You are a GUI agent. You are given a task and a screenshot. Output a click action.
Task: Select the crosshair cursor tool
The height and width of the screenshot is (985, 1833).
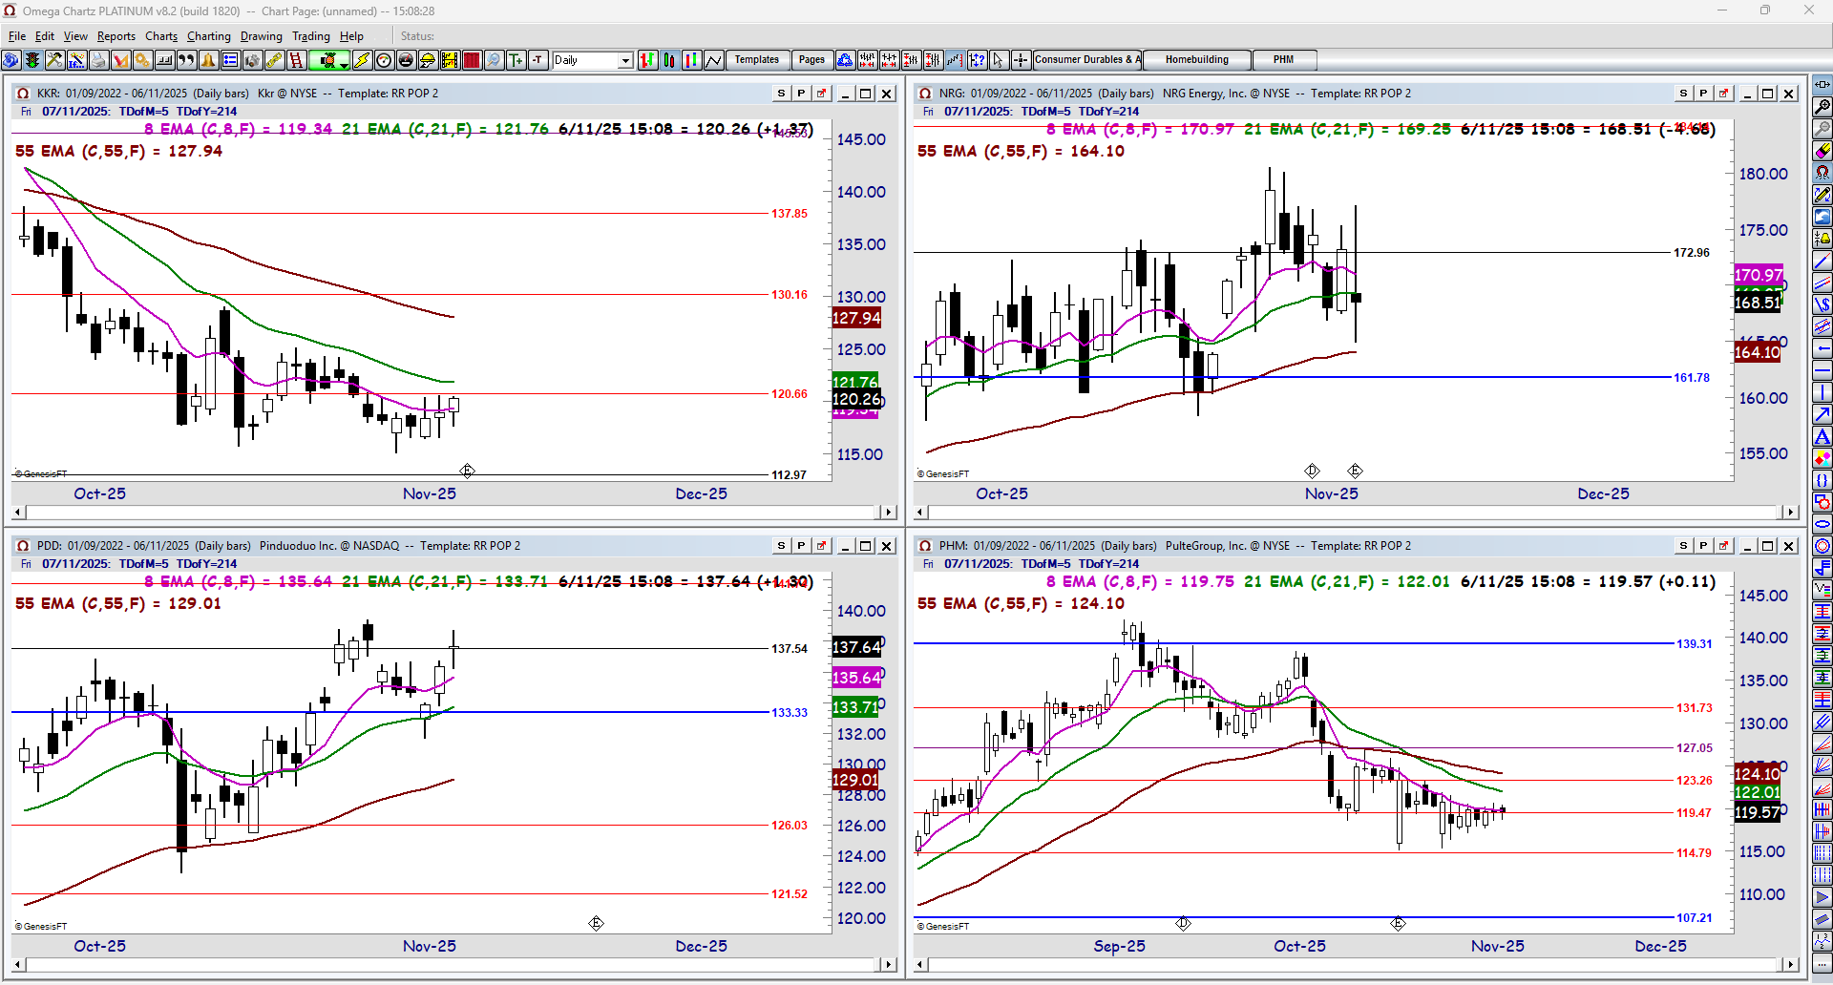pyautogui.click(x=1021, y=60)
